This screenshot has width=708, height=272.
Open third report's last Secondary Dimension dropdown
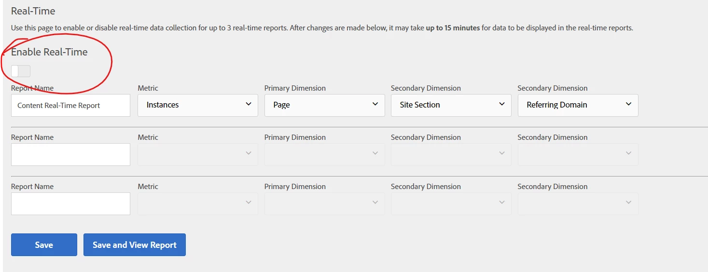(x=578, y=204)
